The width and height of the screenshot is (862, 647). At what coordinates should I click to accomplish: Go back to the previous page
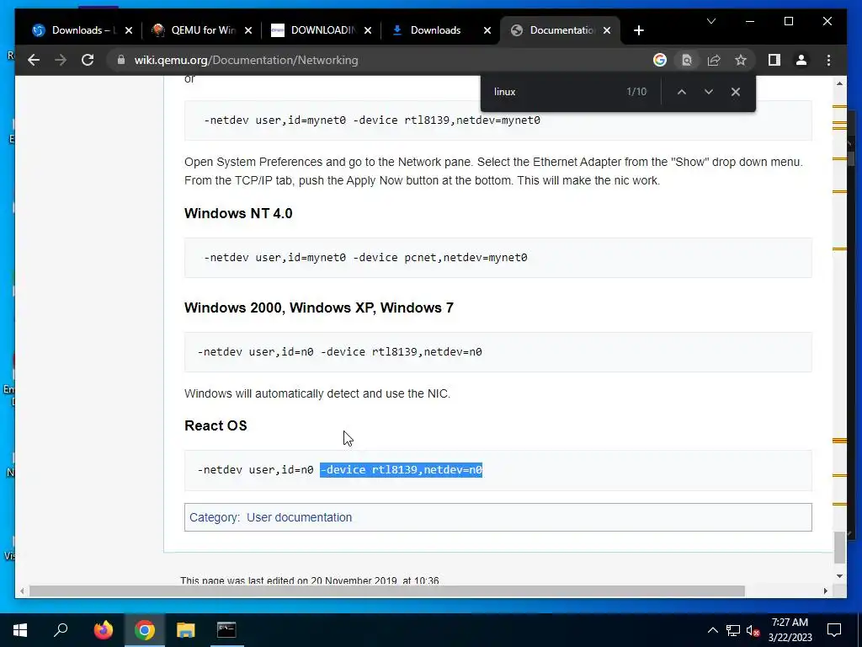(x=34, y=60)
